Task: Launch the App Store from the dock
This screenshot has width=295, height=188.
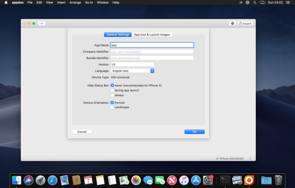Action: tap(196, 180)
